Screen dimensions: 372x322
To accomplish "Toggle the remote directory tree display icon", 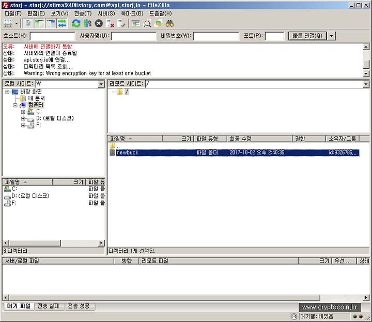I will 51,23.
